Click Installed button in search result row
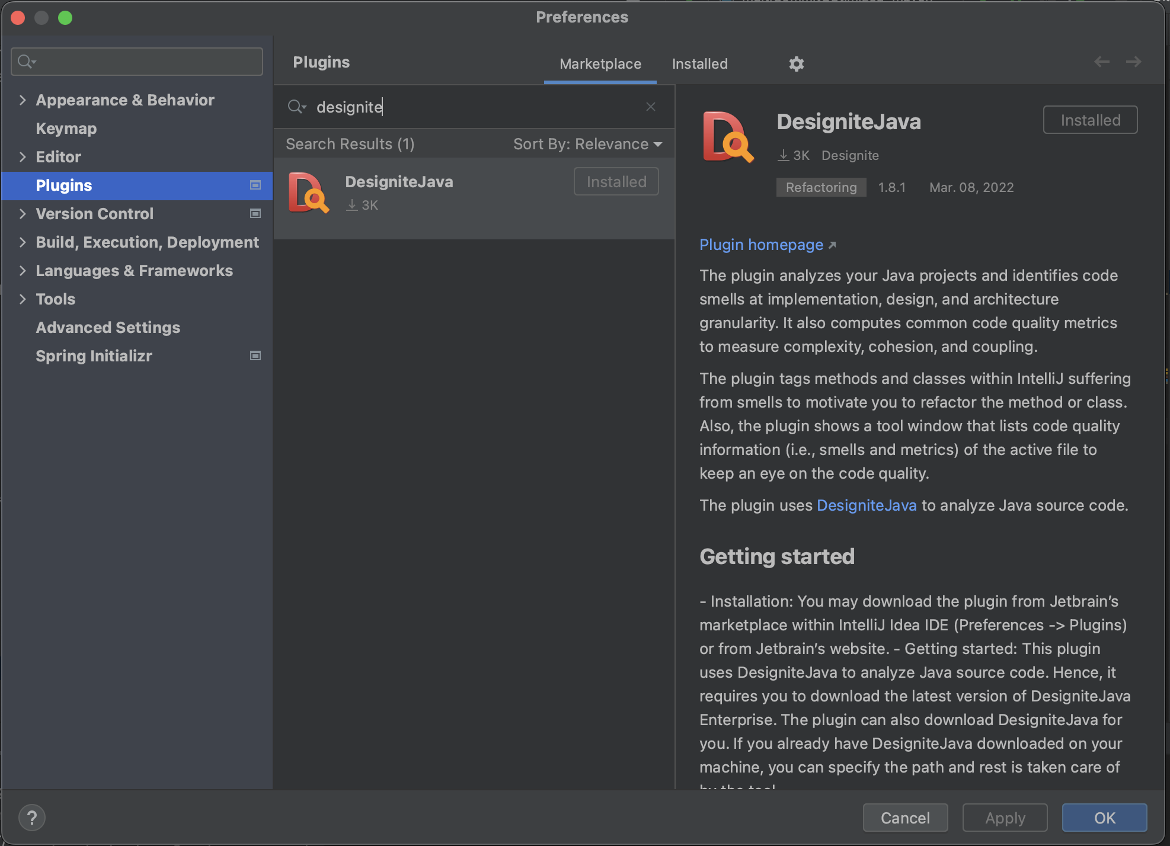Screen dimensions: 1170x846 (x=616, y=181)
